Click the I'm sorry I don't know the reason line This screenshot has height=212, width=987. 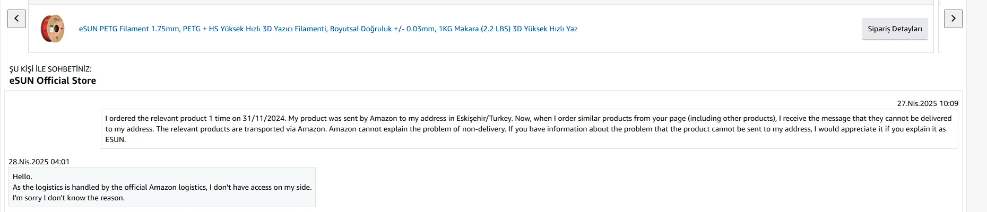tap(68, 198)
